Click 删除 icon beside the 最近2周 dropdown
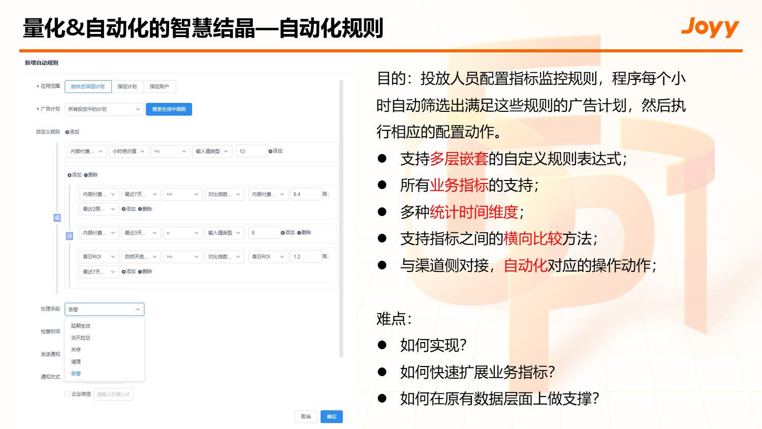 point(140,209)
